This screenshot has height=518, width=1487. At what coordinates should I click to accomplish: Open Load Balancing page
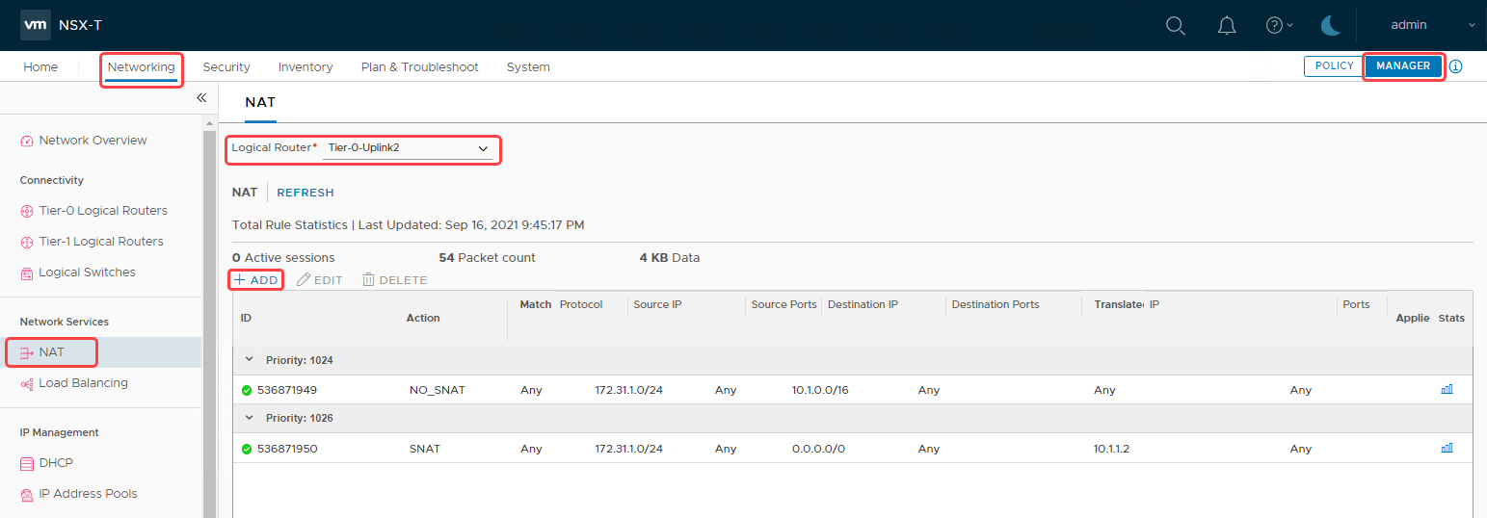tap(83, 383)
